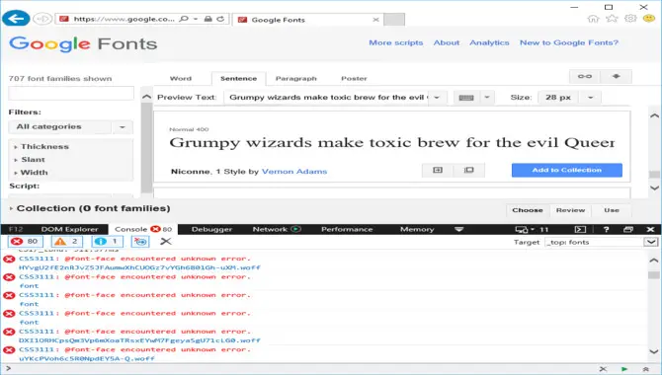Toggle errors filter showing 80
The height and width of the screenshot is (375, 662).
25,241
